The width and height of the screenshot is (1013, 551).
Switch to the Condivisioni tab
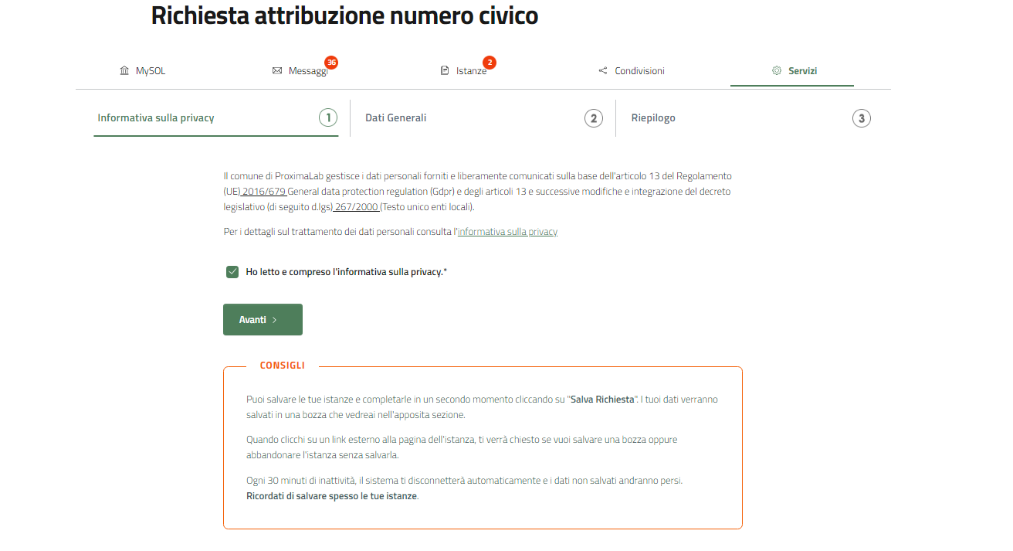click(x=632, y=71)
